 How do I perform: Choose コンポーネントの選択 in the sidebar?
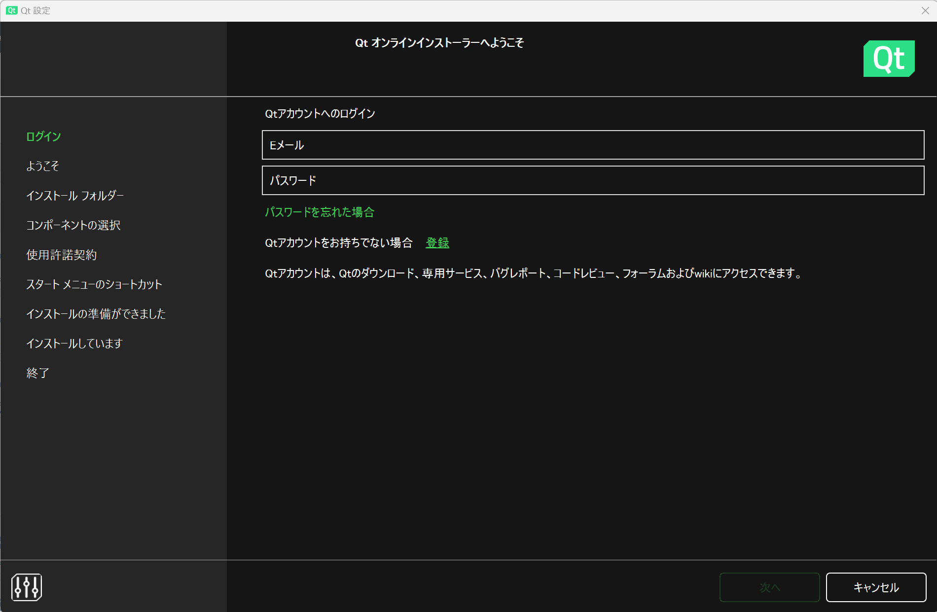(73, 225)
